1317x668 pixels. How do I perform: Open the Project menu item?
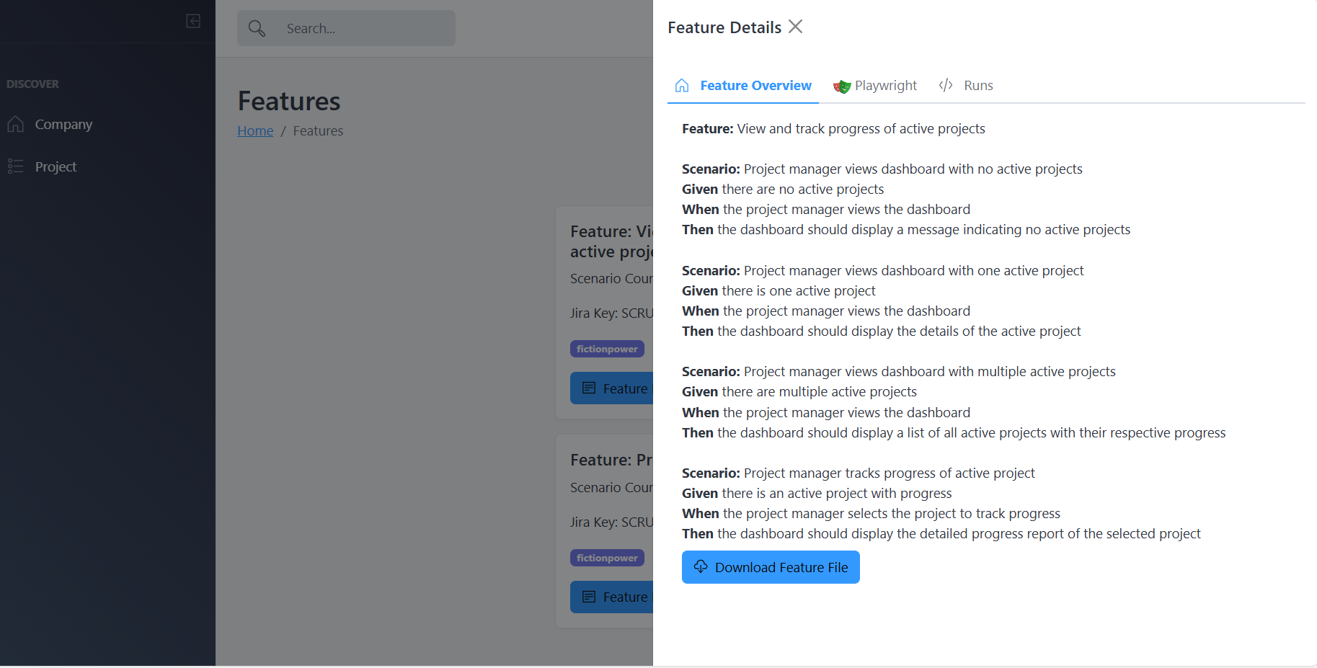coord(56,166)
